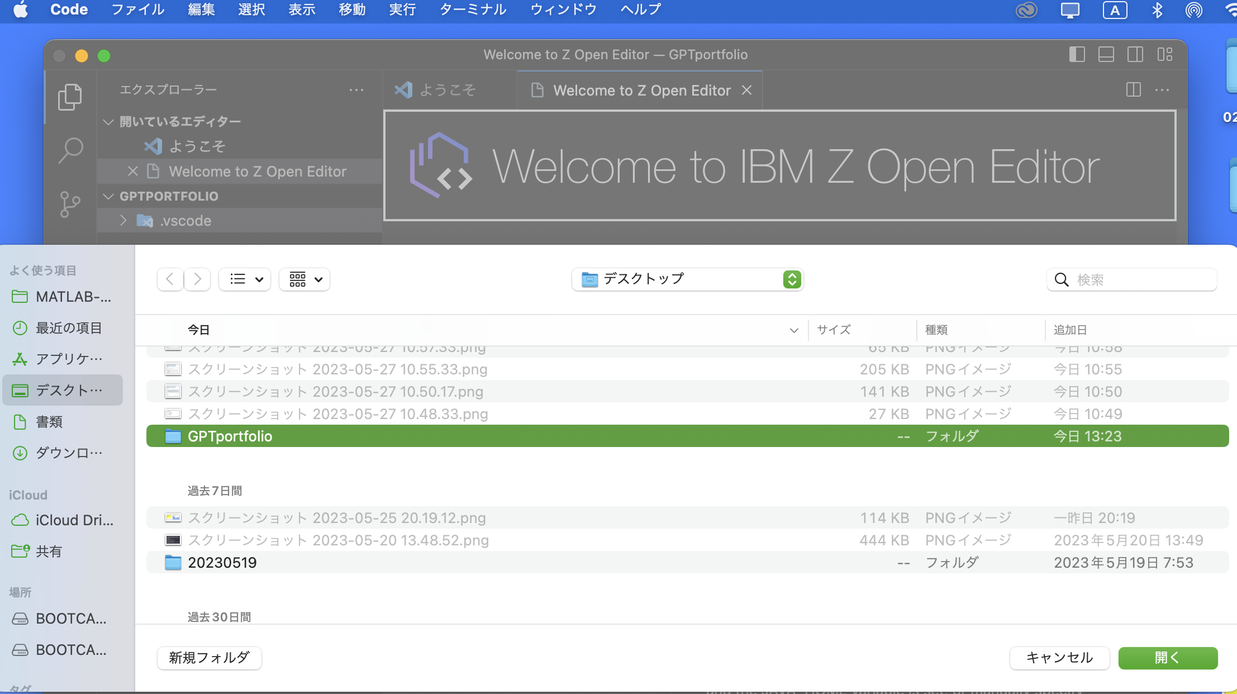Screen dimensions: 1237x694
Task: Click the back navigation arrow in the dialog
Action: [170, 279]
